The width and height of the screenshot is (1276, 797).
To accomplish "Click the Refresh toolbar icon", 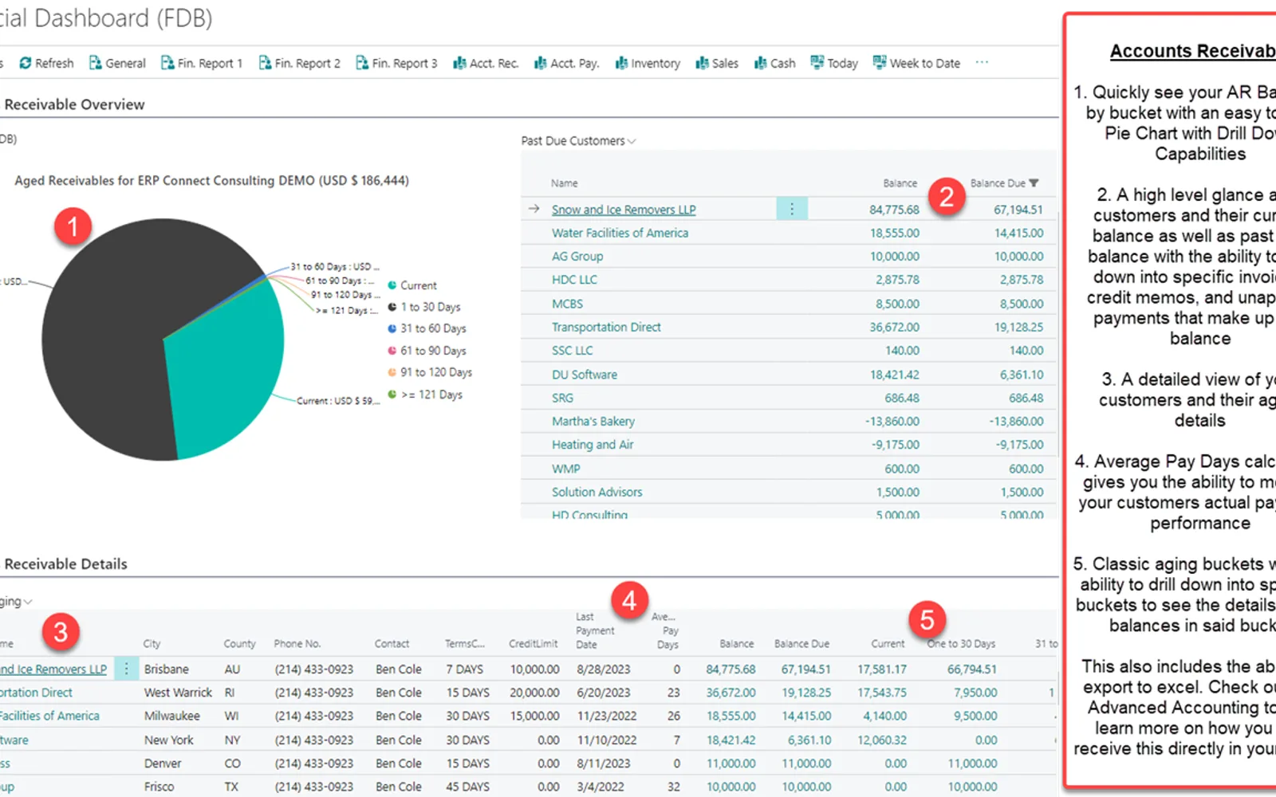I will coord(46,63).
